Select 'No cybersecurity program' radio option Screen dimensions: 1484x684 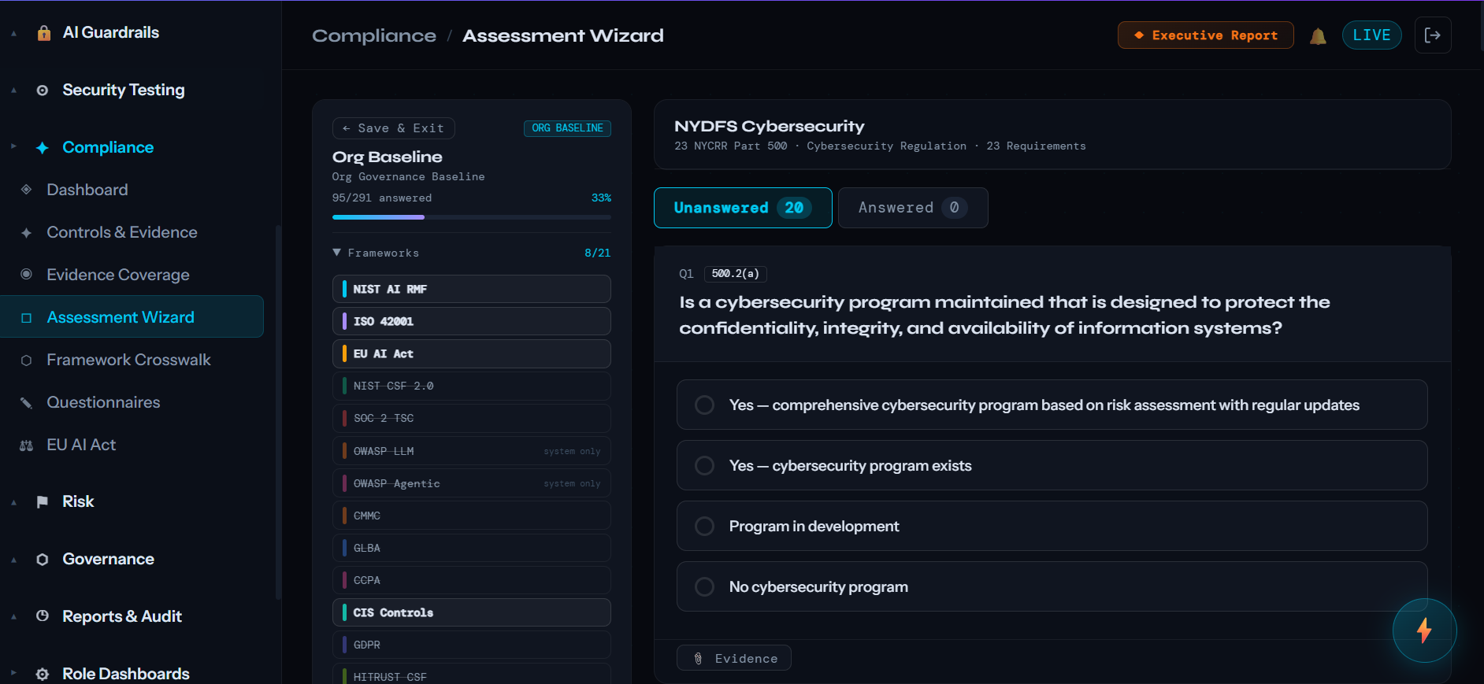pos(704,586)
